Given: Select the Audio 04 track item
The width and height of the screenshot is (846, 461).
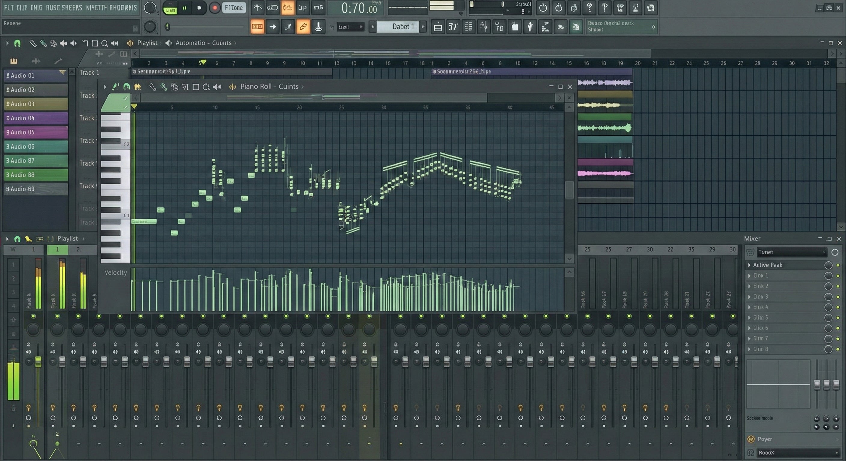Looking at the screenshot, I should [x=35, y=118].
